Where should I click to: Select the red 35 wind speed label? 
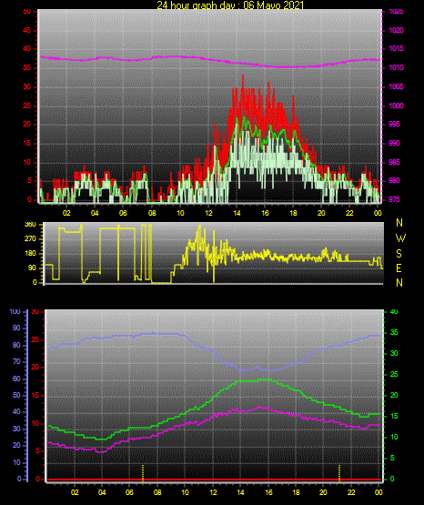(x=27, y=67)
